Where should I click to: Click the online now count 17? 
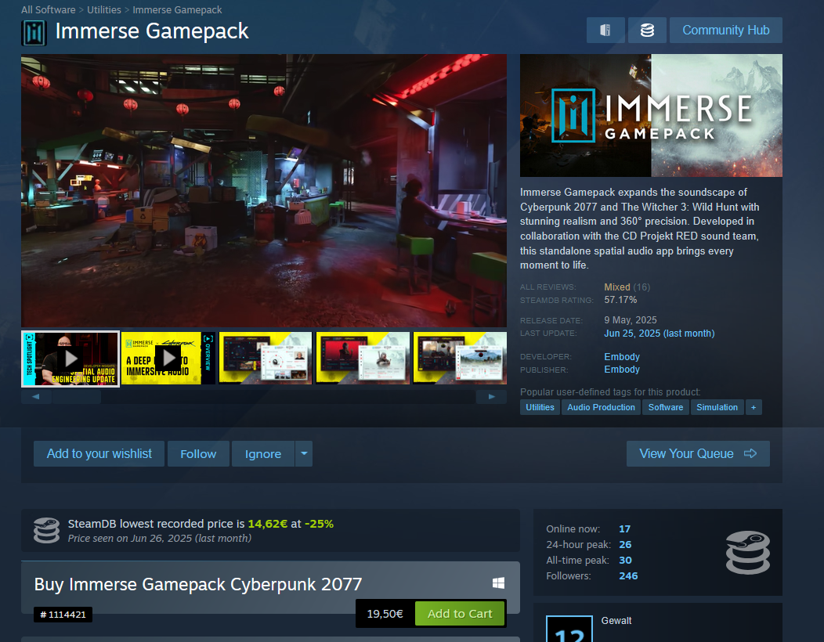point(624,529)
